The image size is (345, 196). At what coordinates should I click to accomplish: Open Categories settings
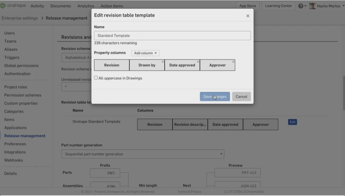pos(14,111)
